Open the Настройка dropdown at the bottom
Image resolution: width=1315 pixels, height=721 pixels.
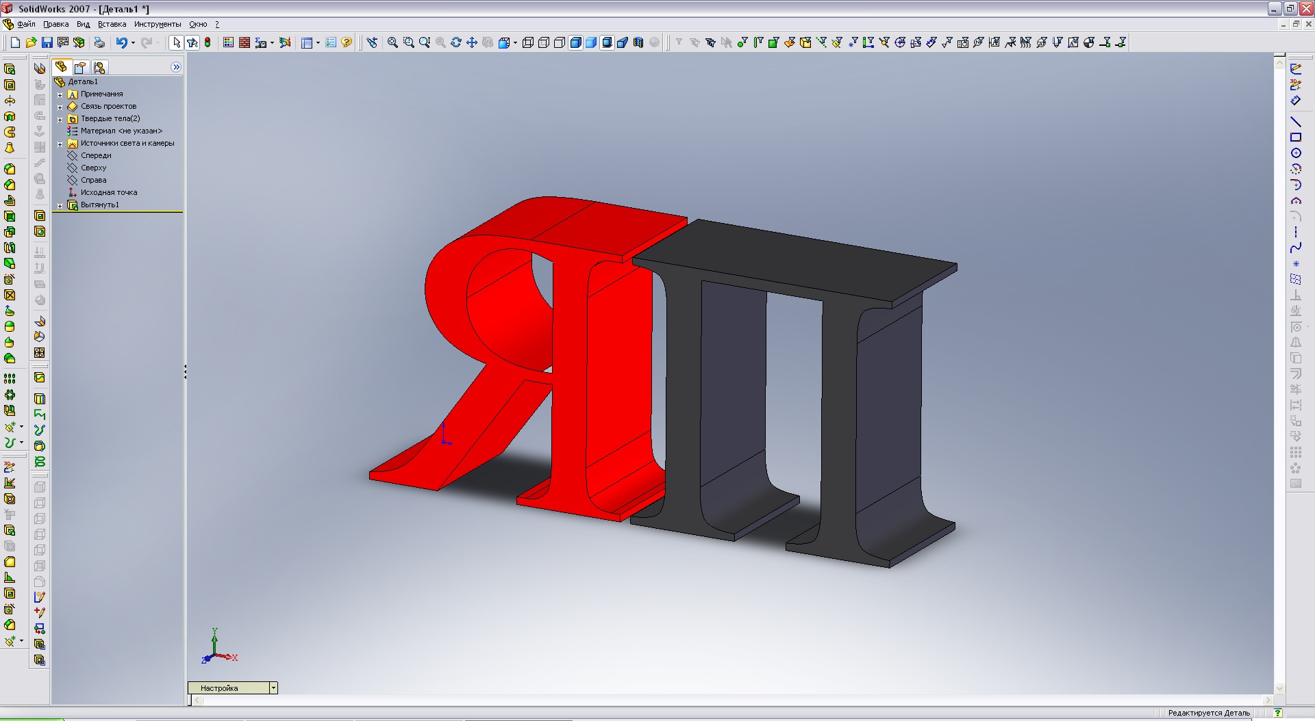click(x=273, y=688)
